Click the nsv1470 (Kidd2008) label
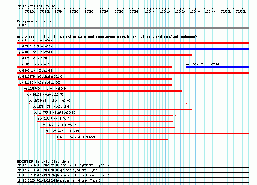 [x=33, y=58]
